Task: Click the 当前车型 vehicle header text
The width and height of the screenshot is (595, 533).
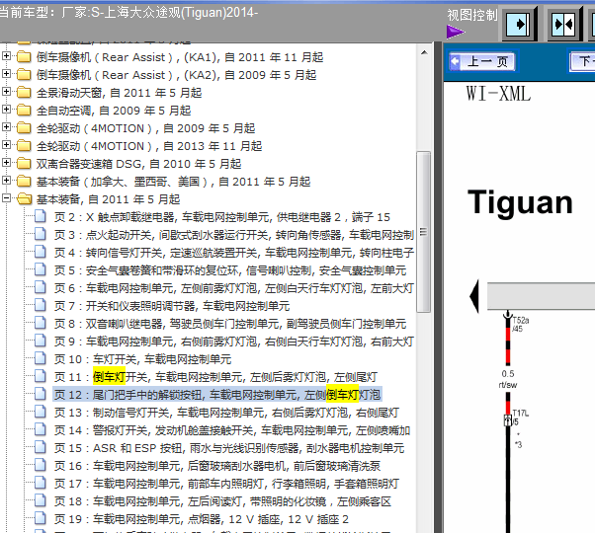Action: pyautogui.click(x=128, y=12)
